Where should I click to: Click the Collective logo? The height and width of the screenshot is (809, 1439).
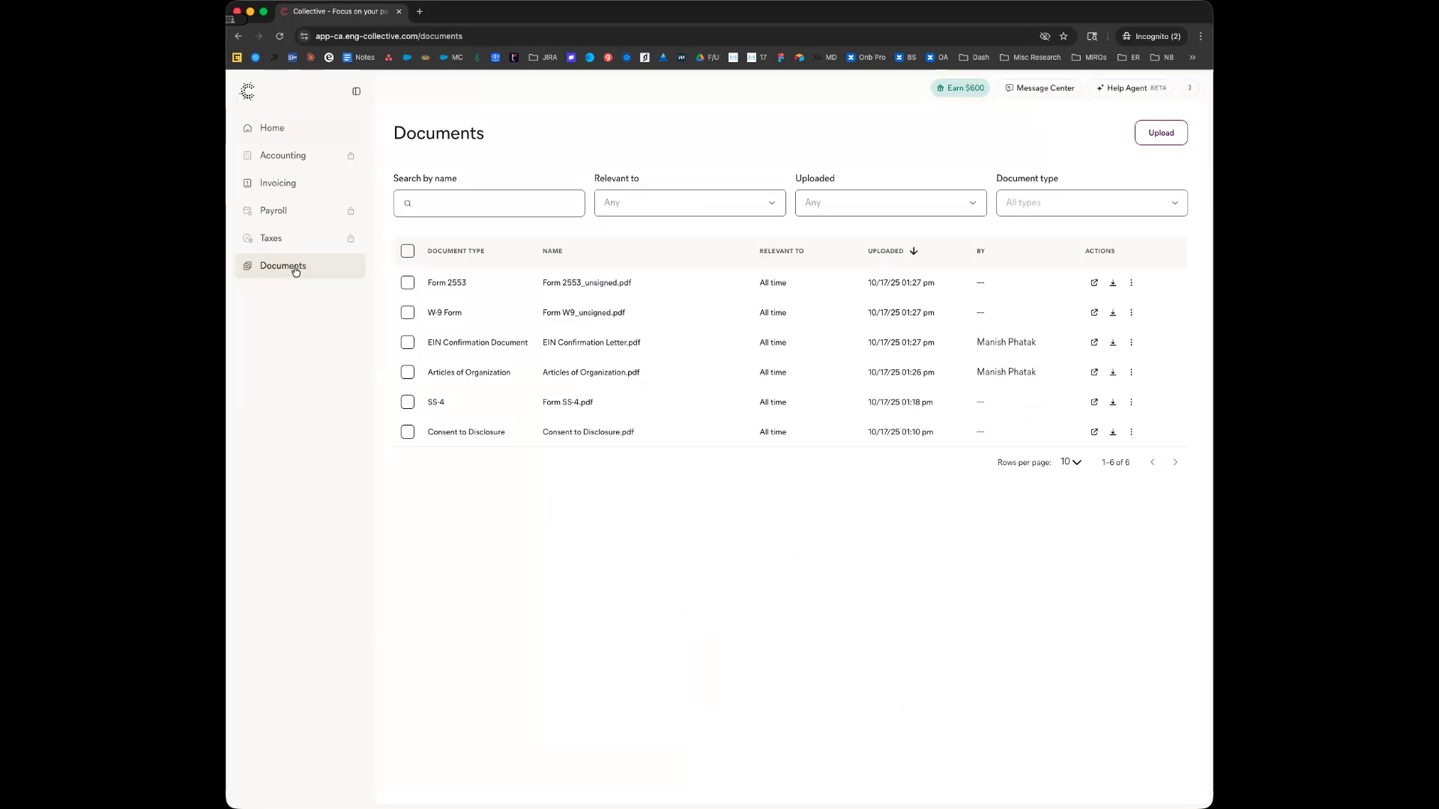247,91
